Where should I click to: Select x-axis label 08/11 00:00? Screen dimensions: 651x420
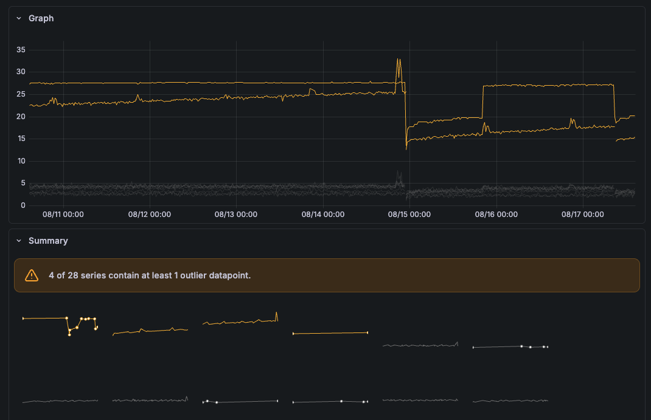63,215
